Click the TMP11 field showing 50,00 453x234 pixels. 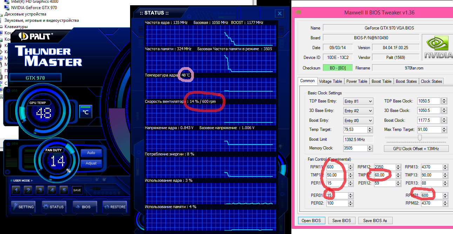337,175
